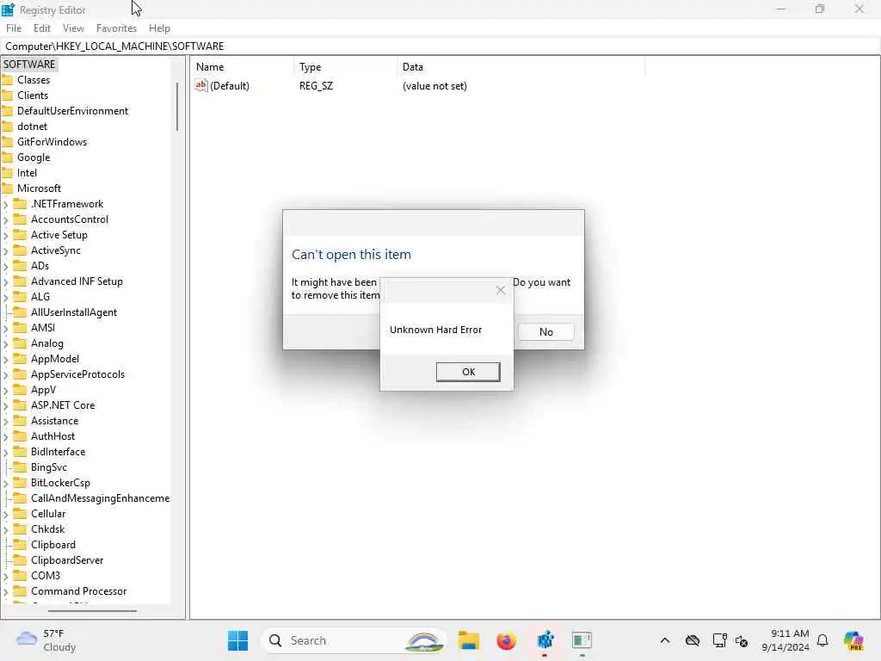The height and width of the screenshot is (661, 881).
Task: Click No in Can't open this item dialog
Action: tap(545, 331)
